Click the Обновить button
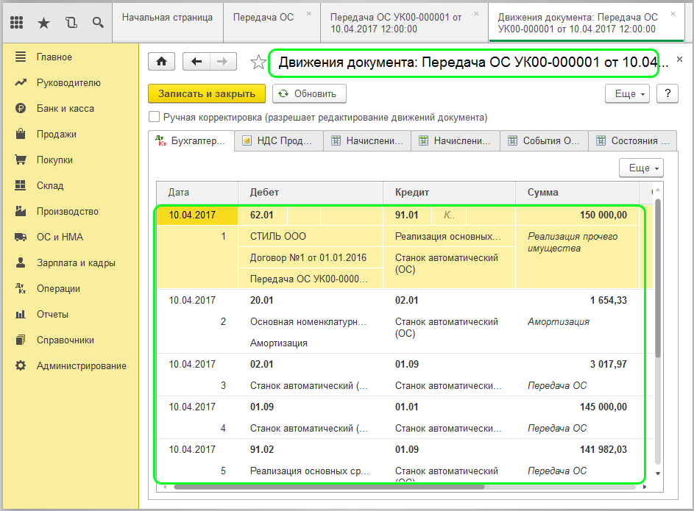Viewport: 694px width, 511px height. [x=309, y=93]
